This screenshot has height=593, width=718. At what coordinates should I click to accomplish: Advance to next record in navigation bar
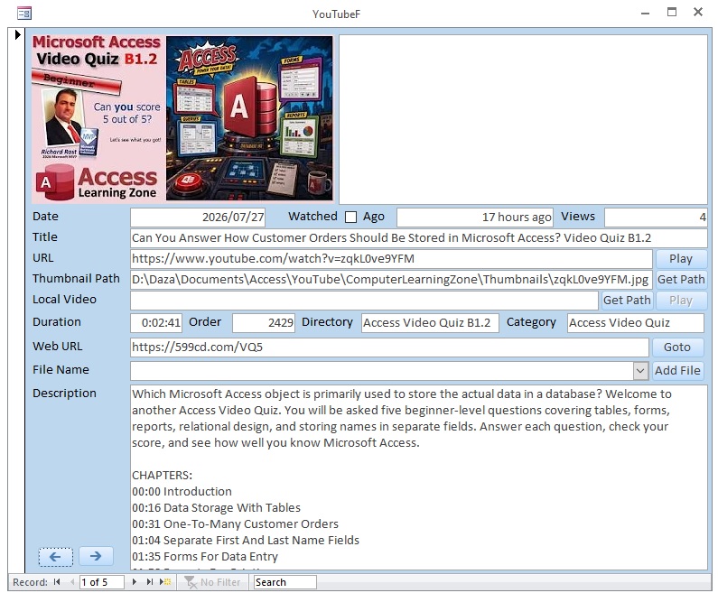[135, 582]
